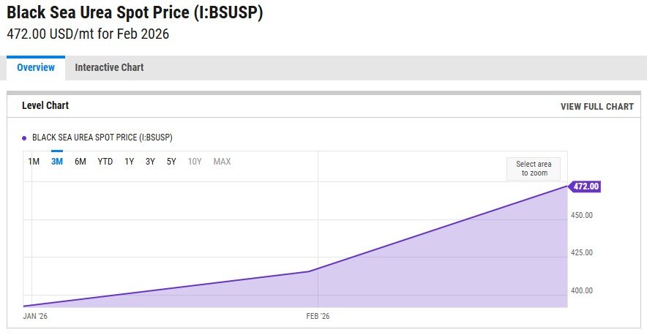Choose the 5Y time range
647x335 pixels.
click(171, 162)
